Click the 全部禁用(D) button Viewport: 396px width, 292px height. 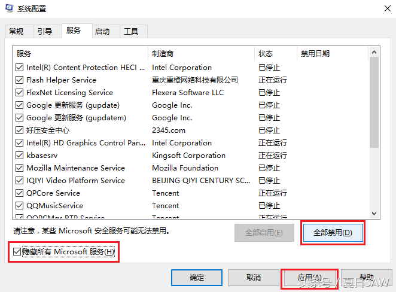tap(333, 232)
